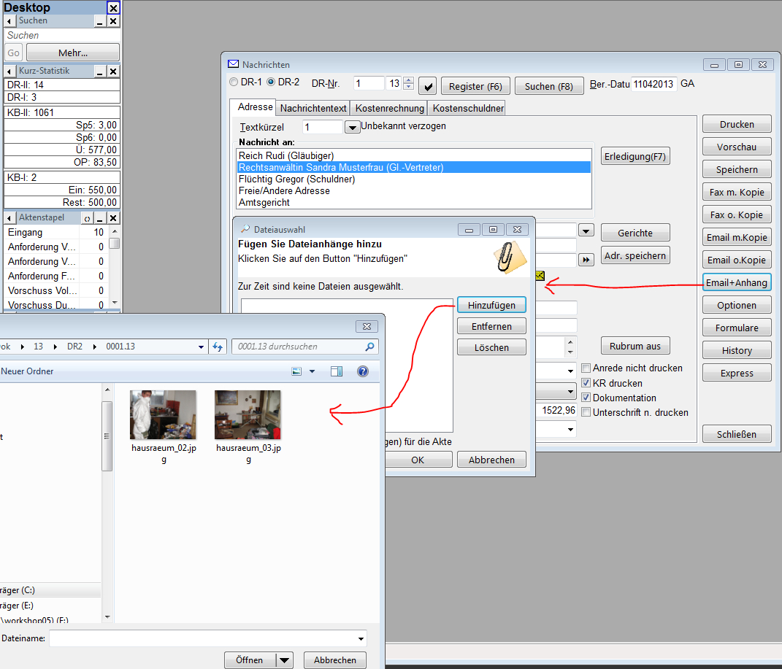Image resolution: width=782 pixels, height=669 pixels.
Task: Toggle the Dokumentation checkbox
Action: 586,398
